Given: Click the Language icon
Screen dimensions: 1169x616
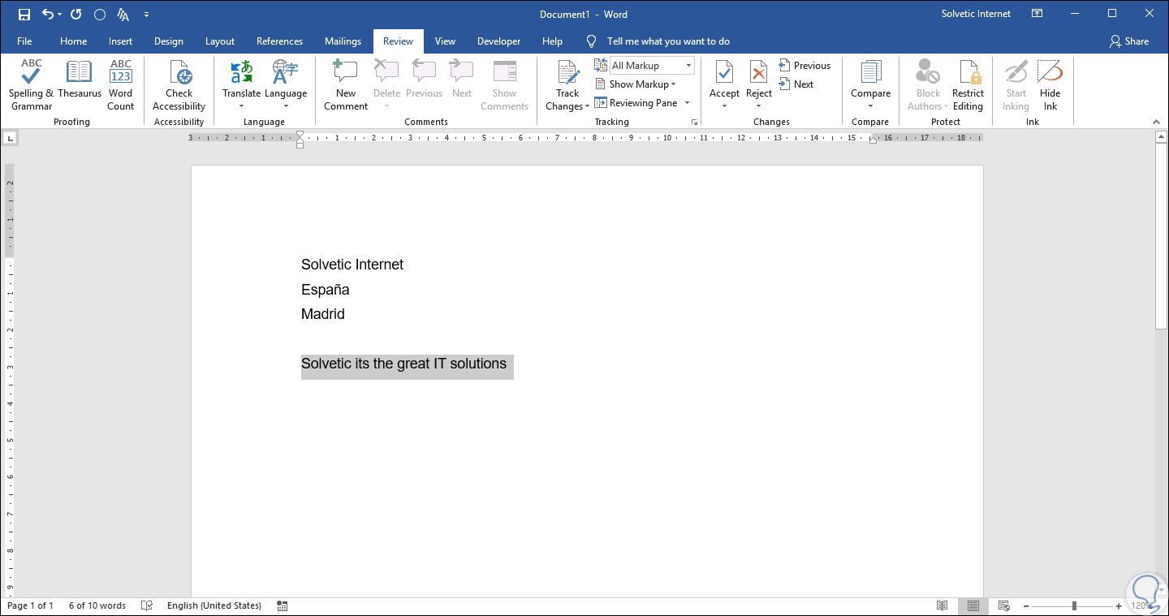Looking at the screenshot, I should pyautogui.click(x=286, y=72).
